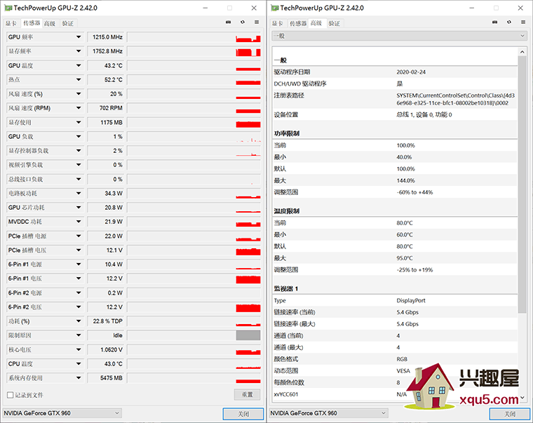Click the GPU 频率 sensor graph

coord(194,37)
